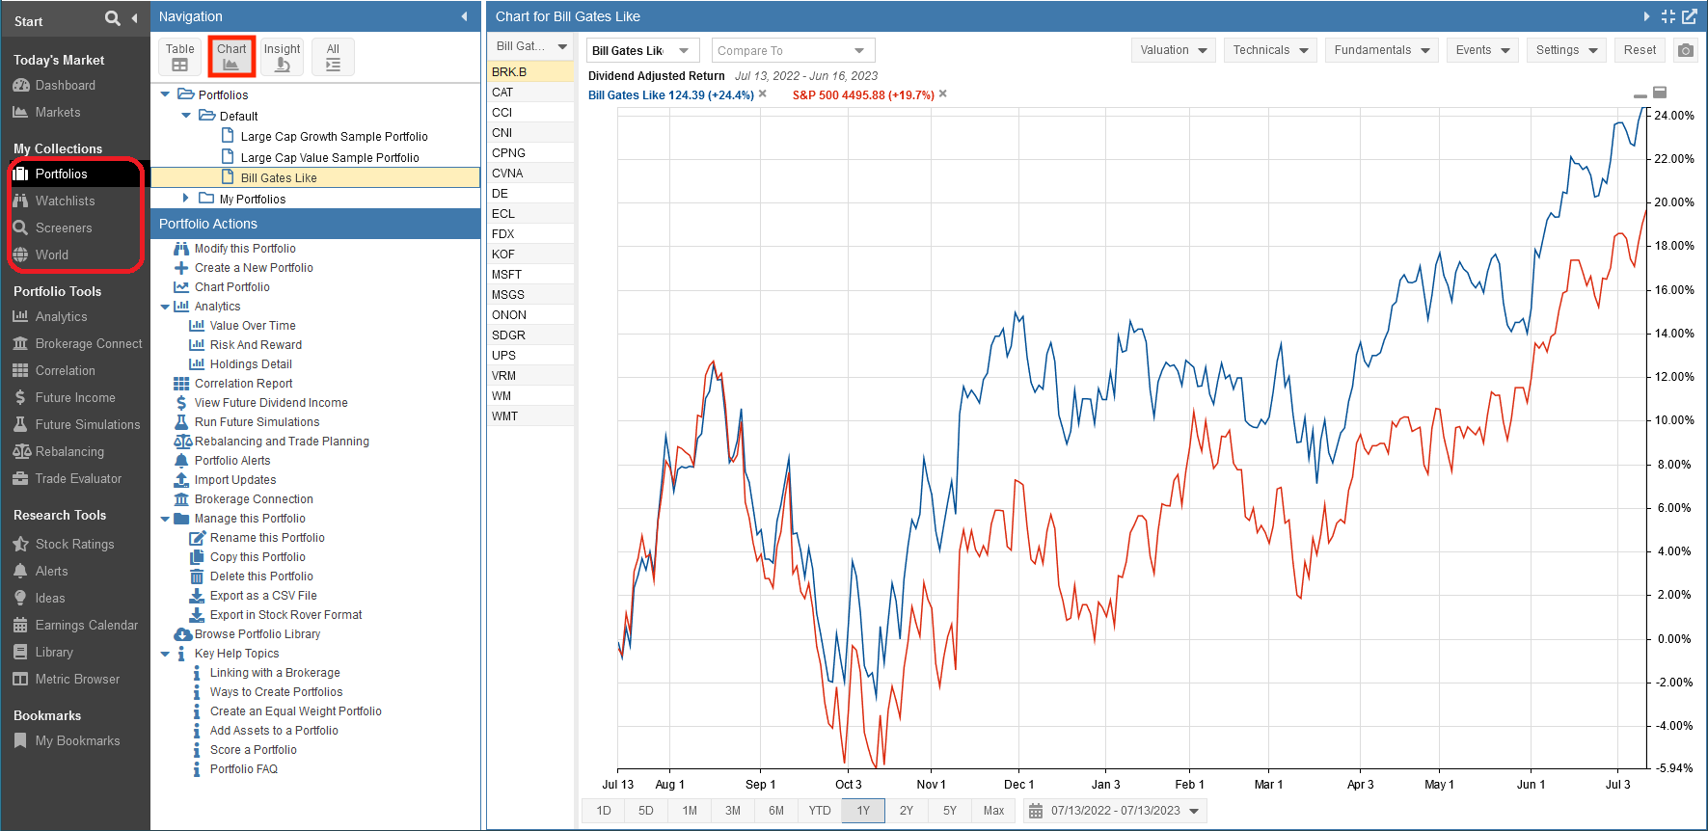Open the Valuation dropdown
The width and height of the screenshot is (1708, 831).
coord(1173,50)
